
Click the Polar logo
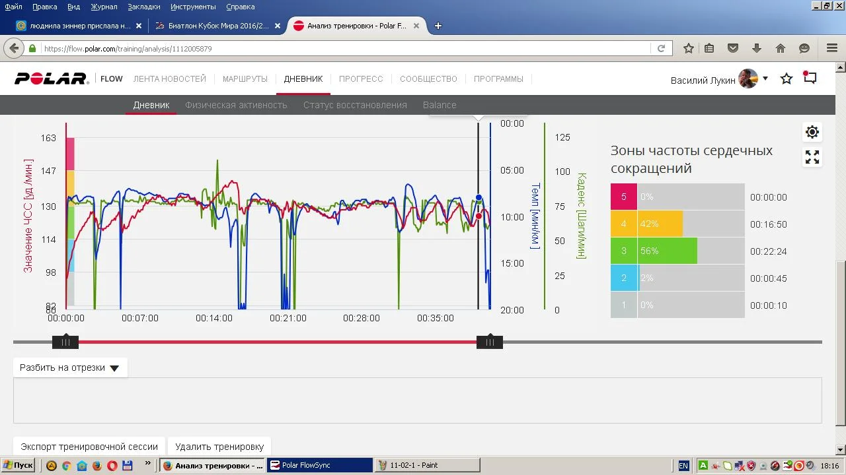click(52, 79)
